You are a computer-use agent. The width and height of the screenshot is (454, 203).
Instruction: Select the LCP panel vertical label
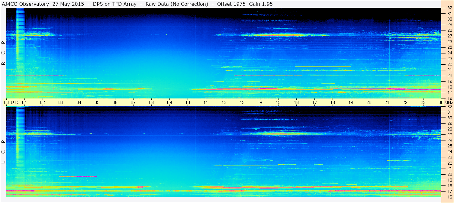[3, 152]
